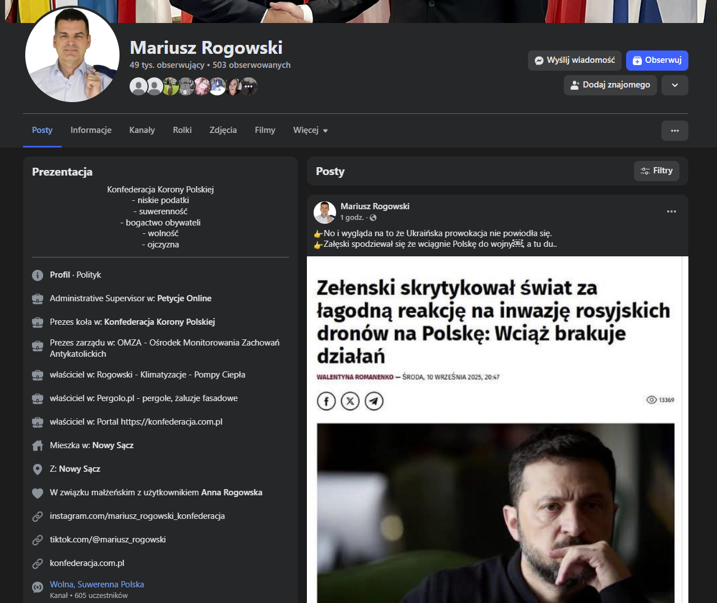Open the profile tab bar three-dot menu
The image size is (717, 603).
click(674, 131)
